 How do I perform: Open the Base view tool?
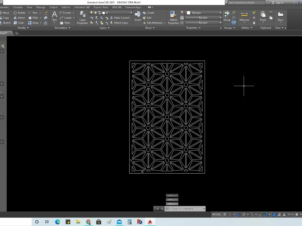[x=281, y=16]
